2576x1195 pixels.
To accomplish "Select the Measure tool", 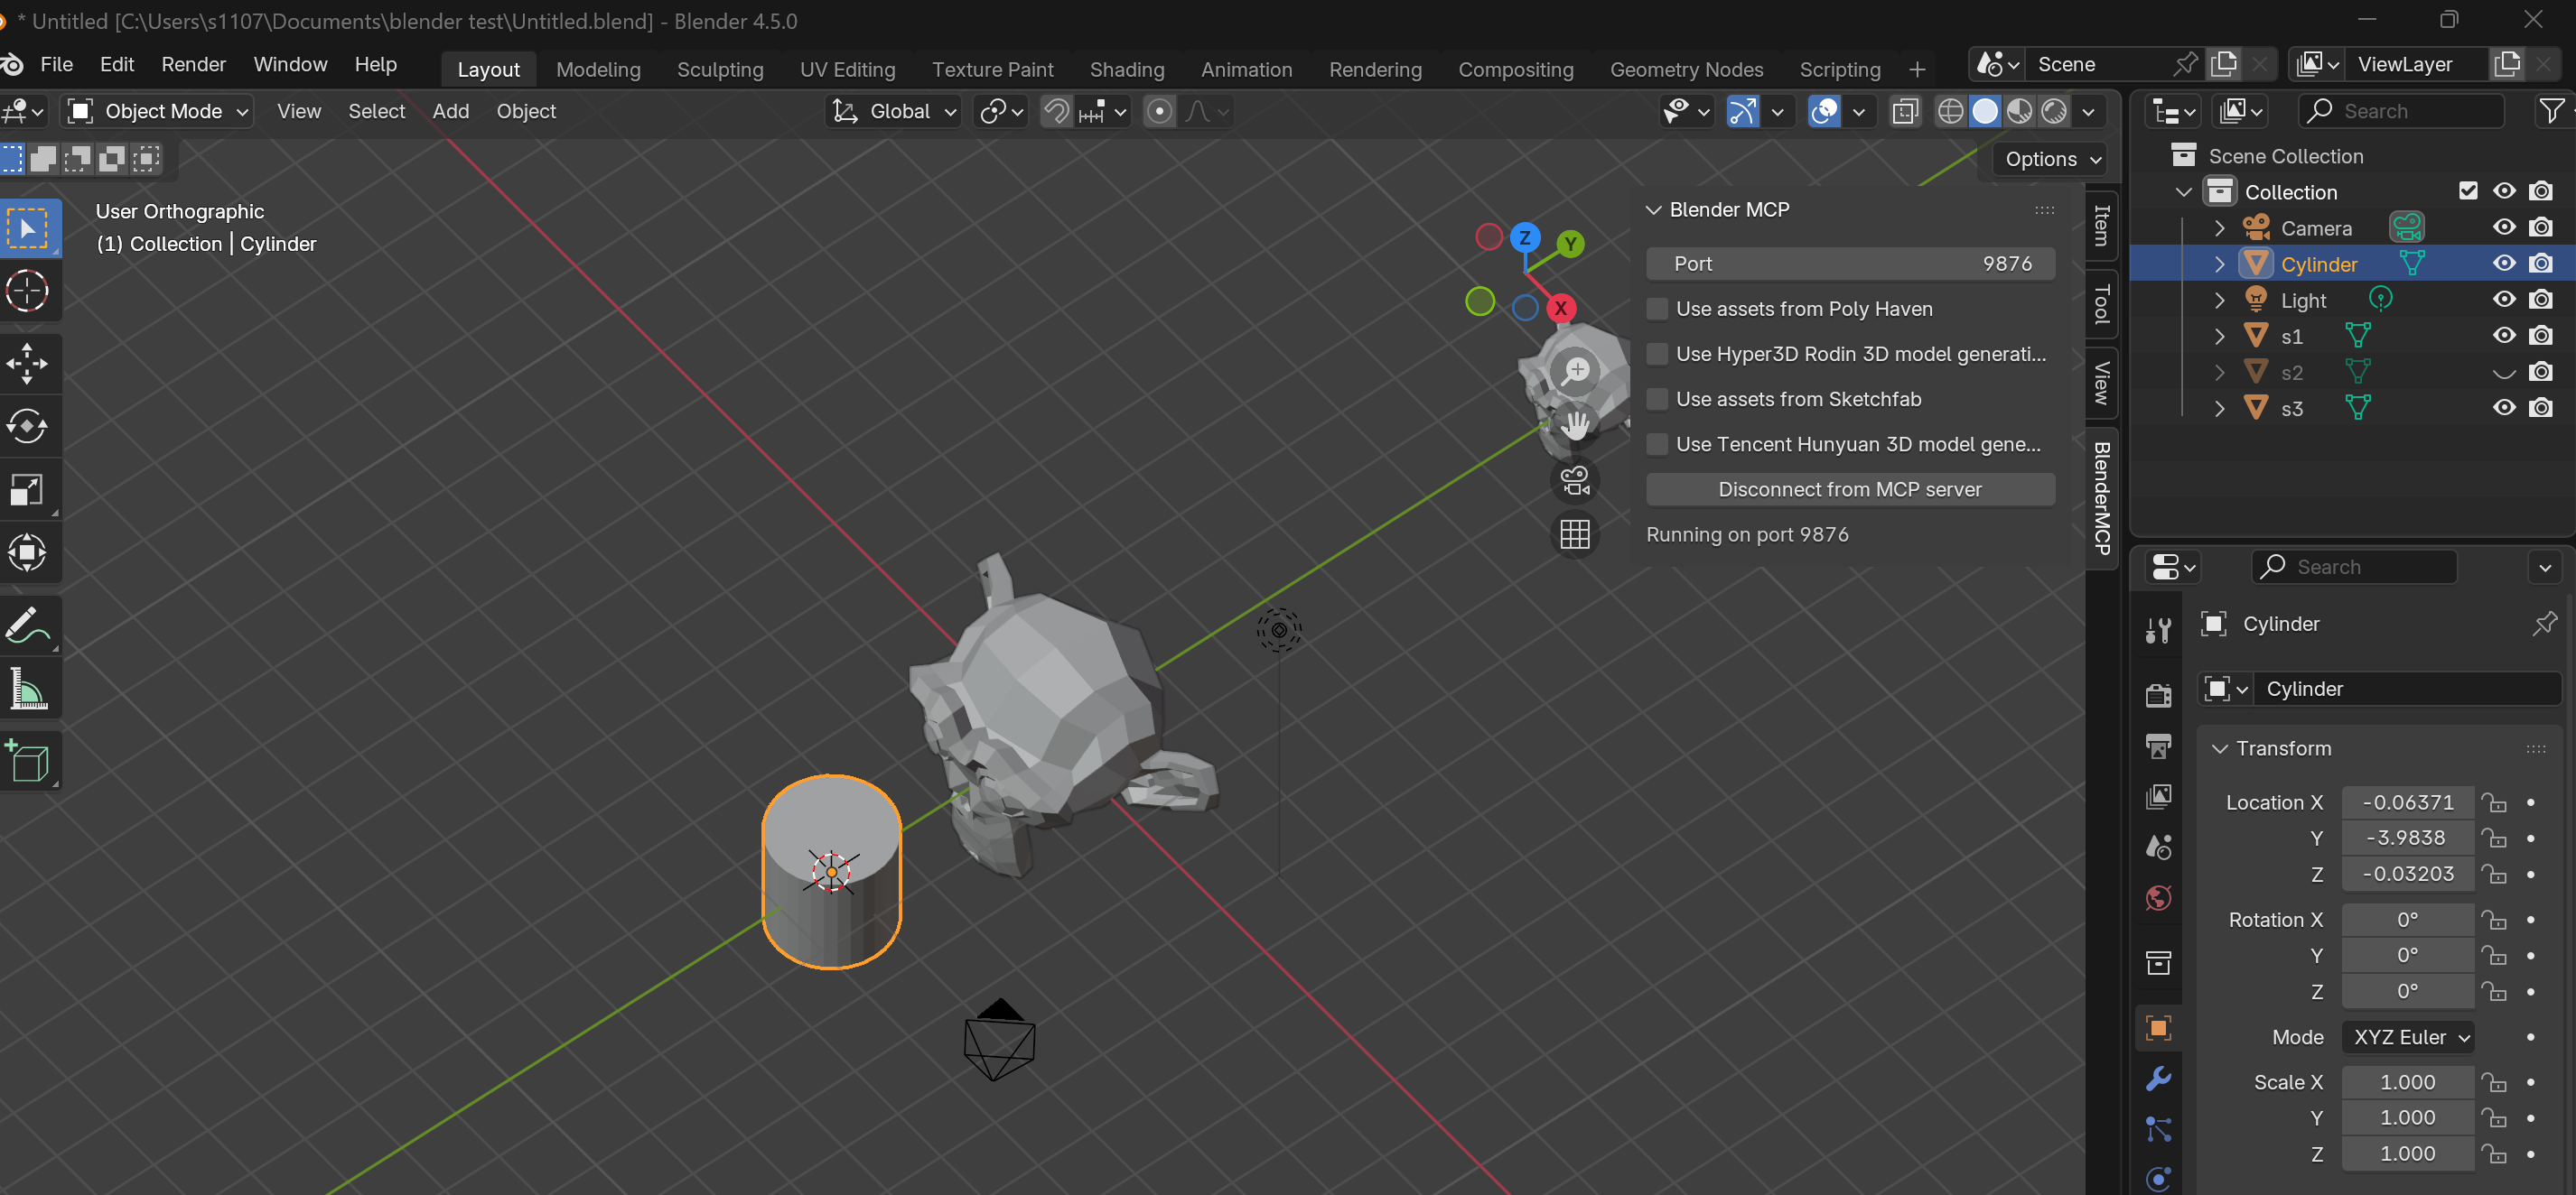I will [27, 690].
